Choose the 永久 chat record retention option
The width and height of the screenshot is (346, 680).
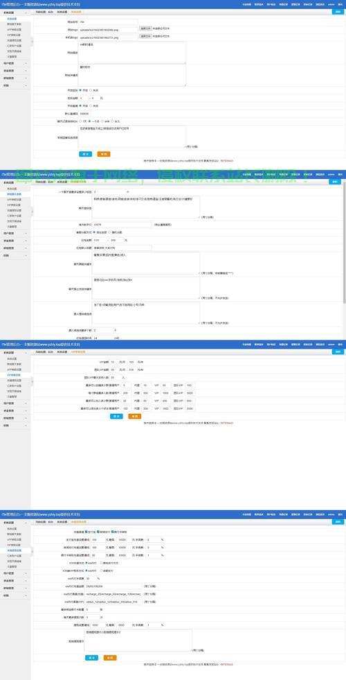click(113, 121)
